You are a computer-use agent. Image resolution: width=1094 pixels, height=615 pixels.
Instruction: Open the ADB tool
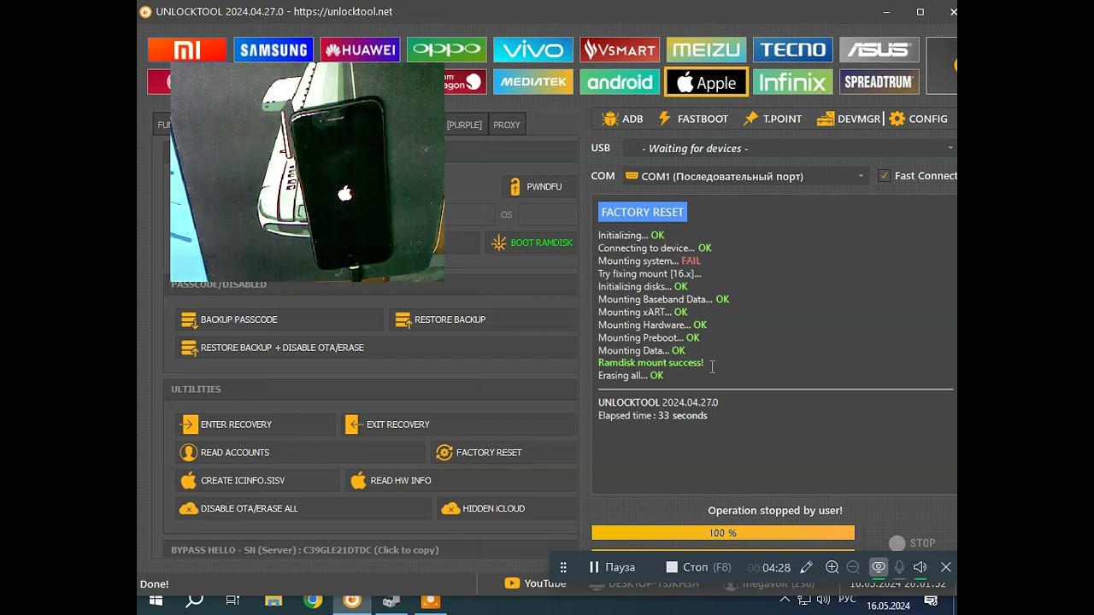(622, 119)
